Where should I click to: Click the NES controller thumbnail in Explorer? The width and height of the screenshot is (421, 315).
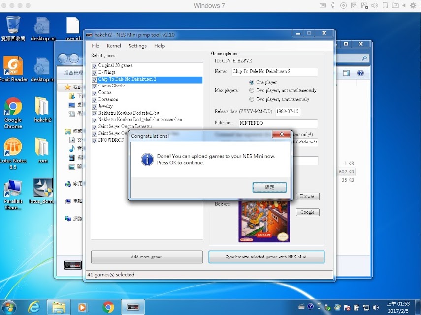pos(73,265)
